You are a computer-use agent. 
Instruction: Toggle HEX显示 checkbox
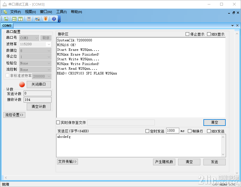tap(209, 34)
